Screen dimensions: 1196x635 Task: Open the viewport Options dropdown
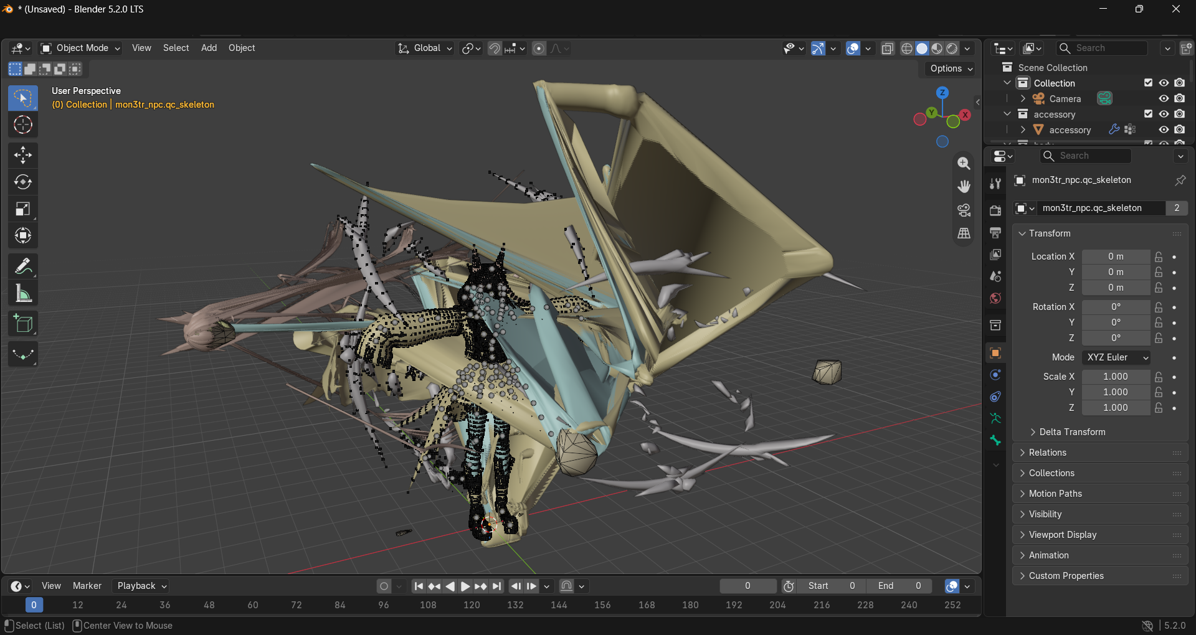point(951,68)
